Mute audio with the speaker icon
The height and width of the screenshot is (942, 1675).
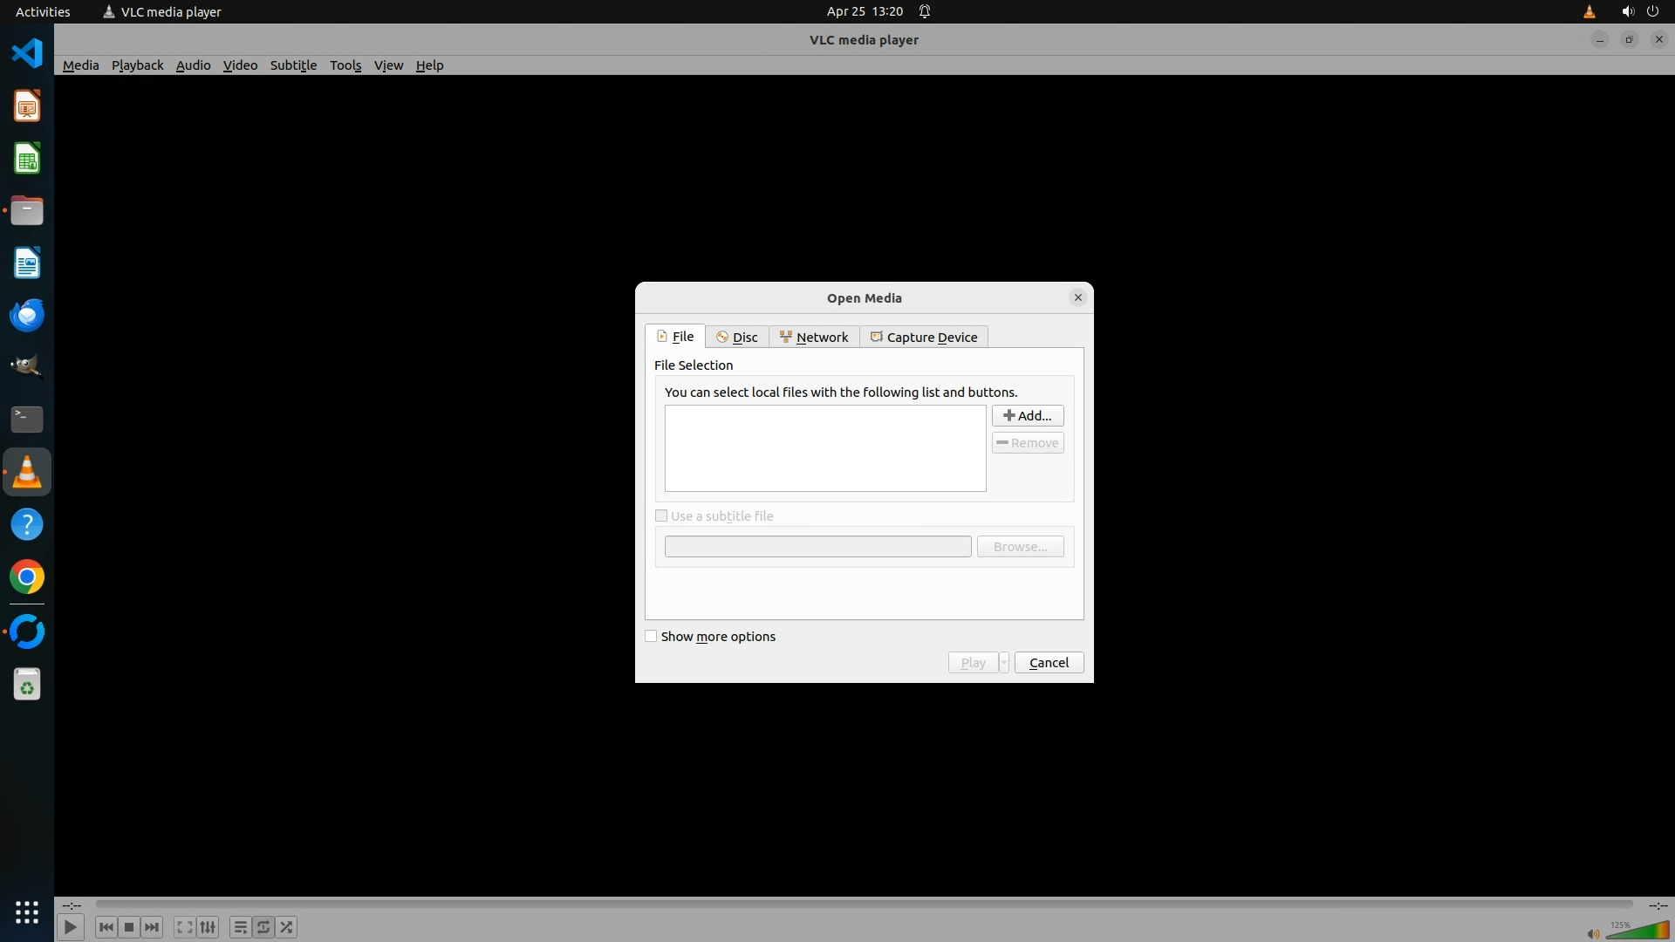point(1593,933)
